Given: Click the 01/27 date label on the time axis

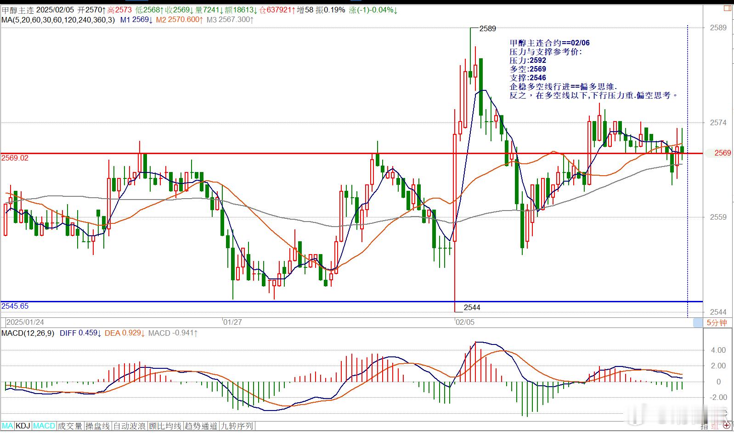Looking at the screenshot, I should (x=232, y=322).
